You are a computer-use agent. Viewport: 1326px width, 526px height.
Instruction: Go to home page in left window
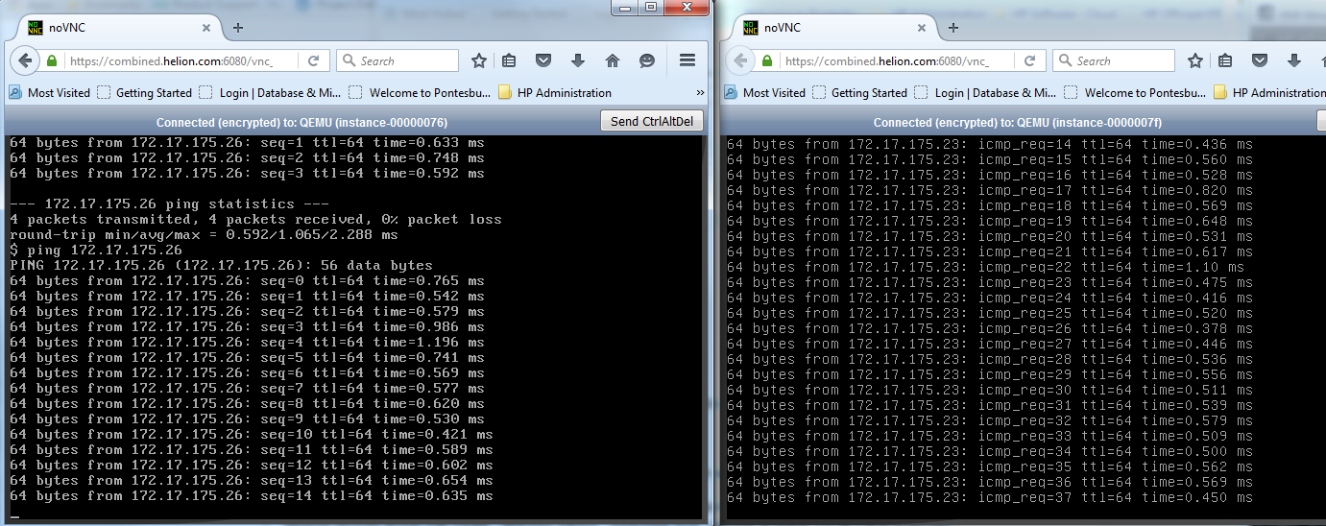click(613, 60)
